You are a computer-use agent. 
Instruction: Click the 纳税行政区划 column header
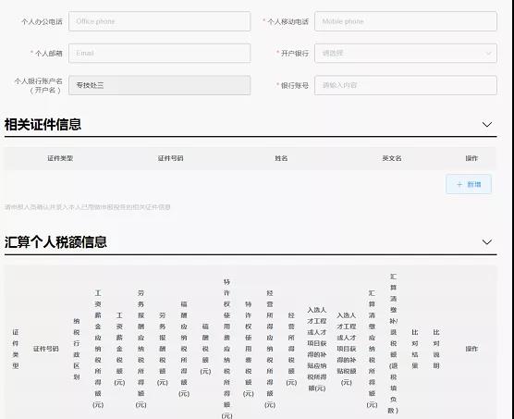pos(77,349)
